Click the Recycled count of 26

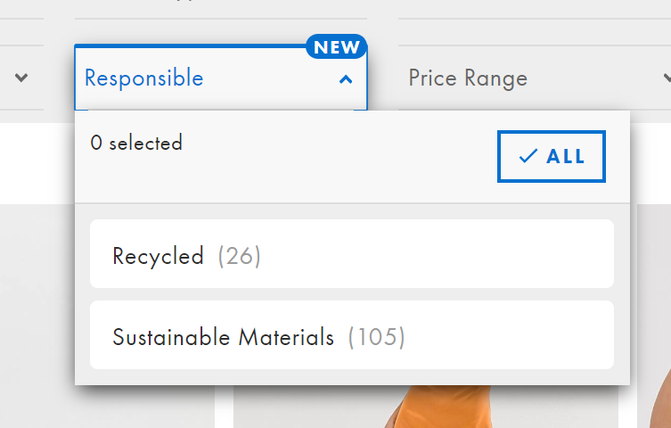coord(239,256)
